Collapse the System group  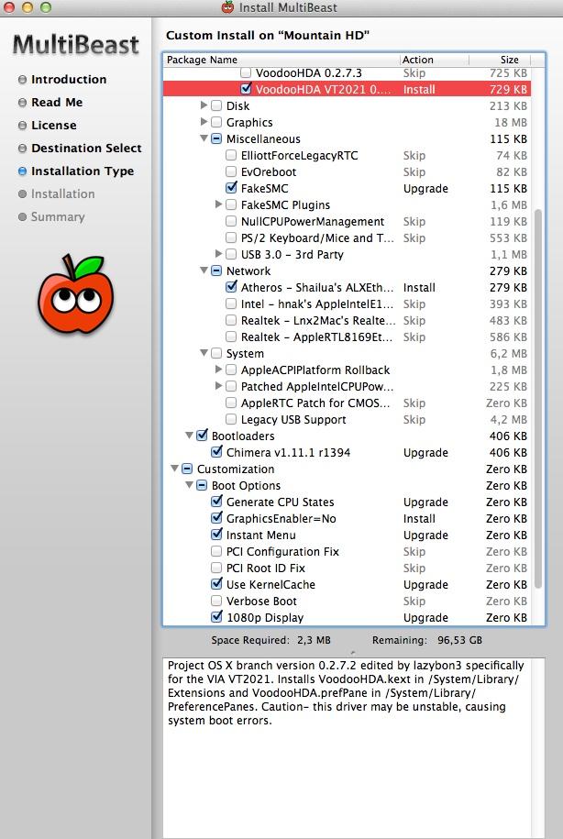(x=204, y=353)
